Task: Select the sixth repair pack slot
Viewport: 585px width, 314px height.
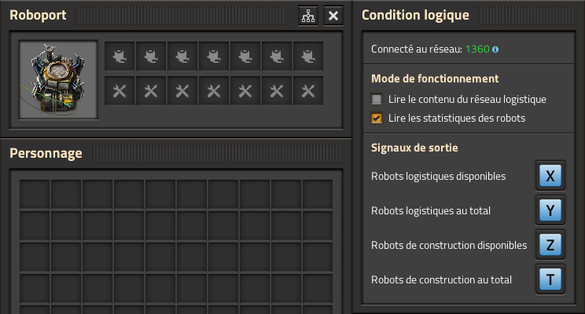Action: [x=277, y=91]
